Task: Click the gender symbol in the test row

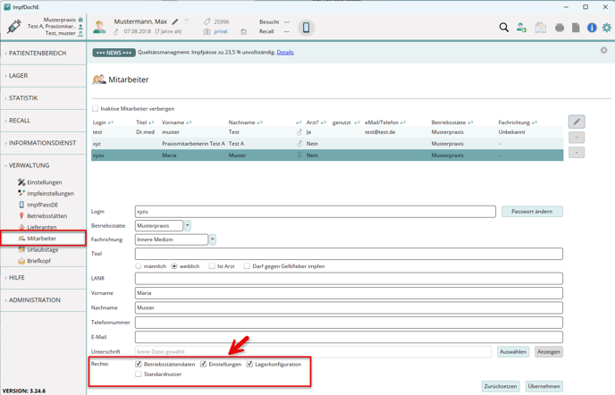Action: [299, 132]
